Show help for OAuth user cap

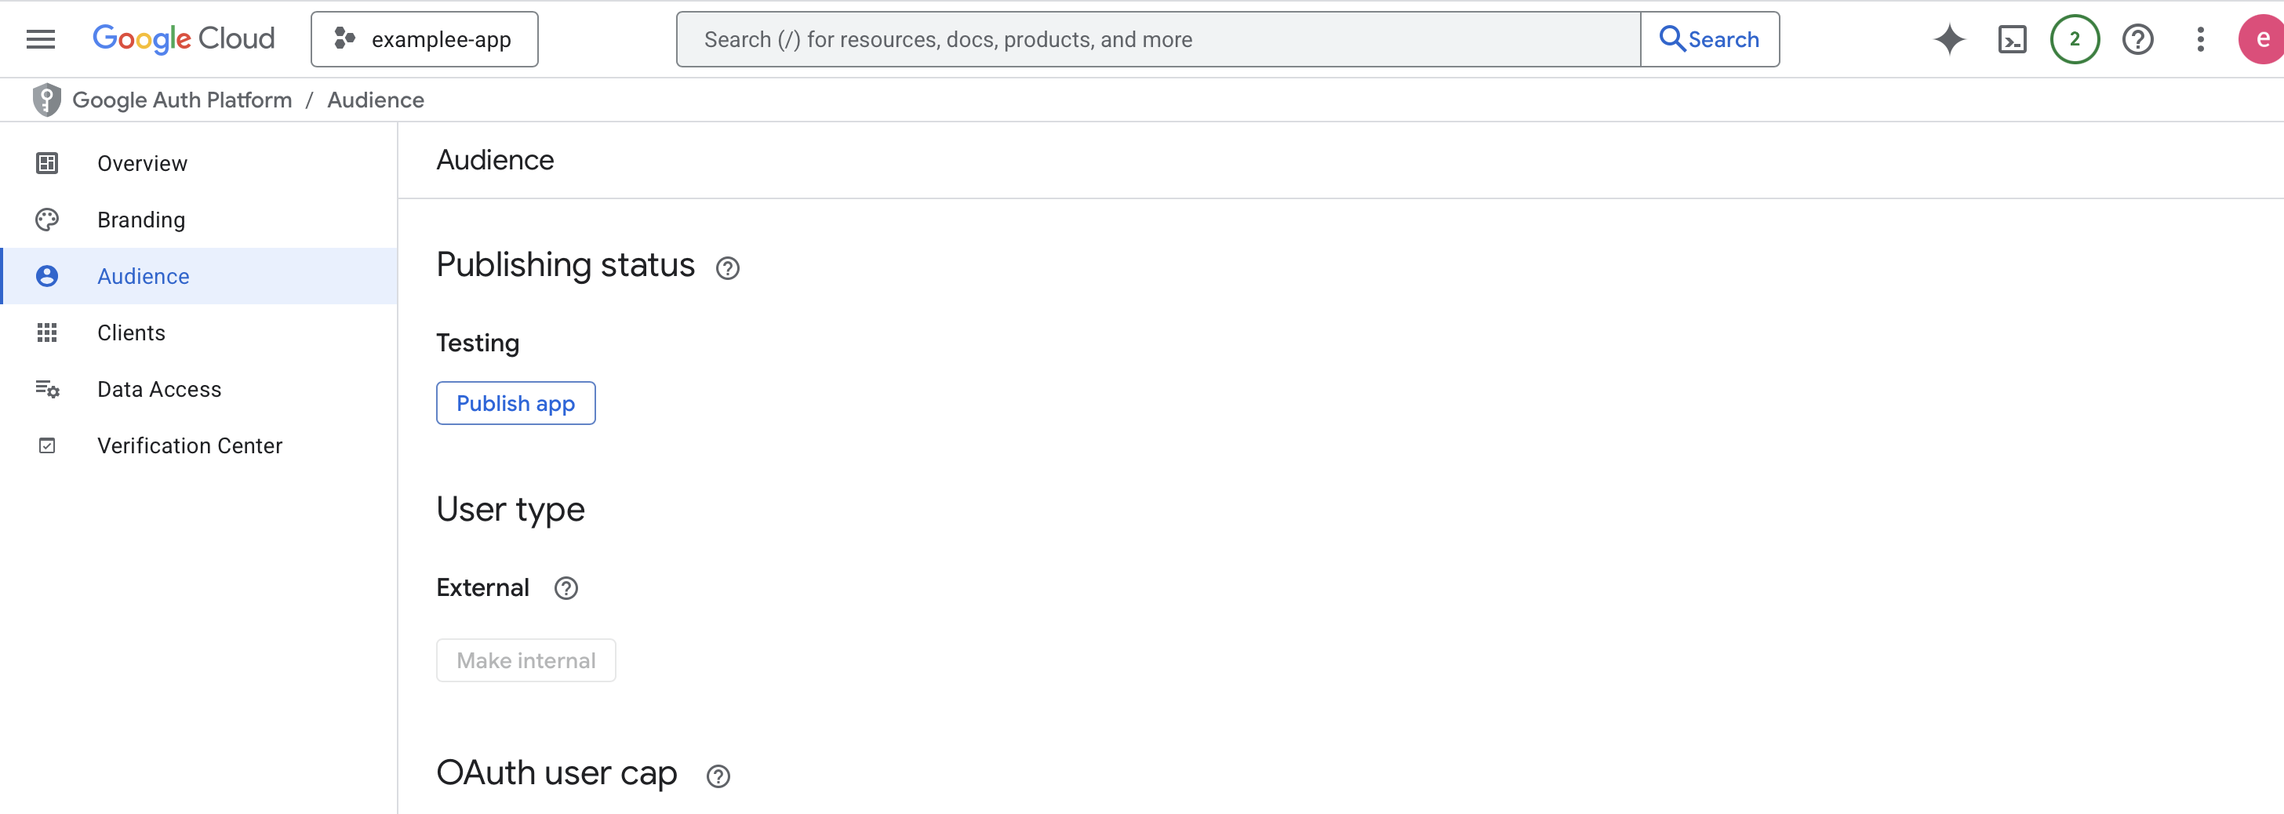click(x=718, y=776)
